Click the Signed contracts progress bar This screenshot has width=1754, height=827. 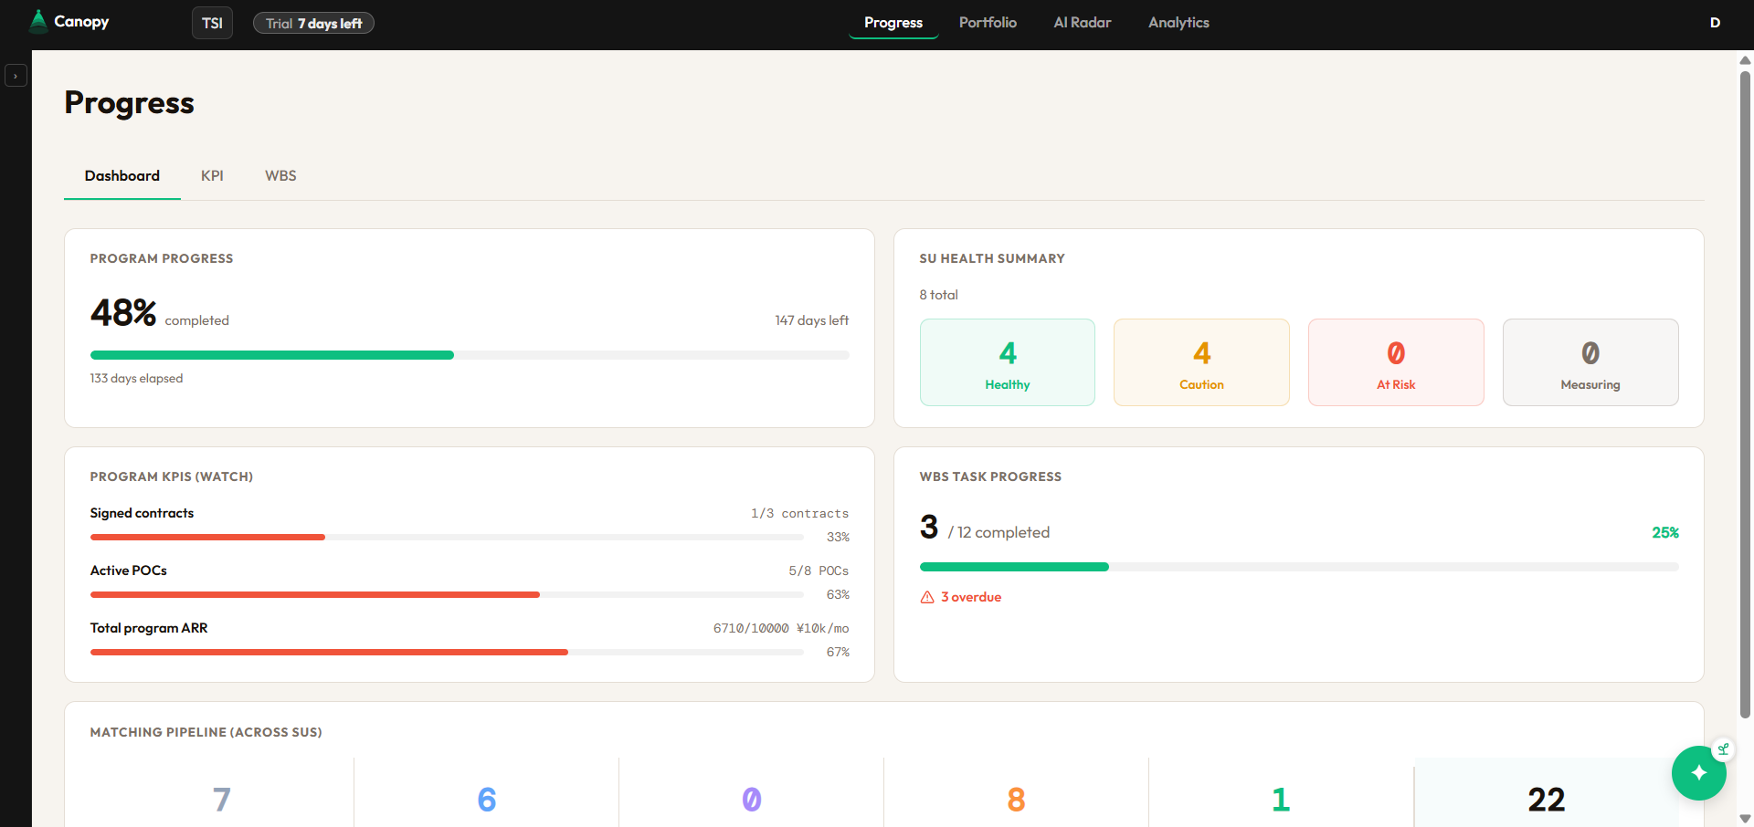[447, 537]
